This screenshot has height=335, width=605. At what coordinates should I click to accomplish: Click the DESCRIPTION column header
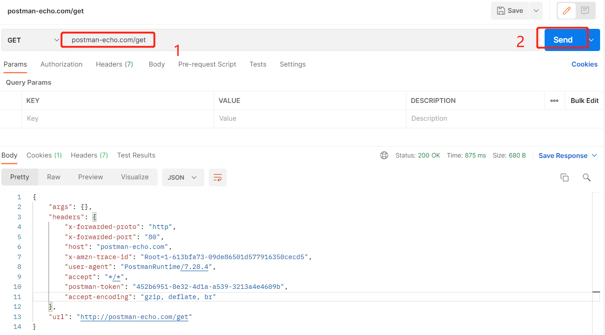(x=433, y=101)
